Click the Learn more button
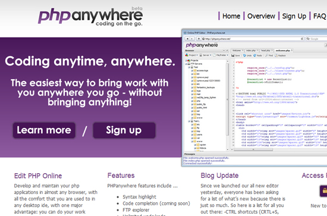327x216 pixels. coord(44,130)
